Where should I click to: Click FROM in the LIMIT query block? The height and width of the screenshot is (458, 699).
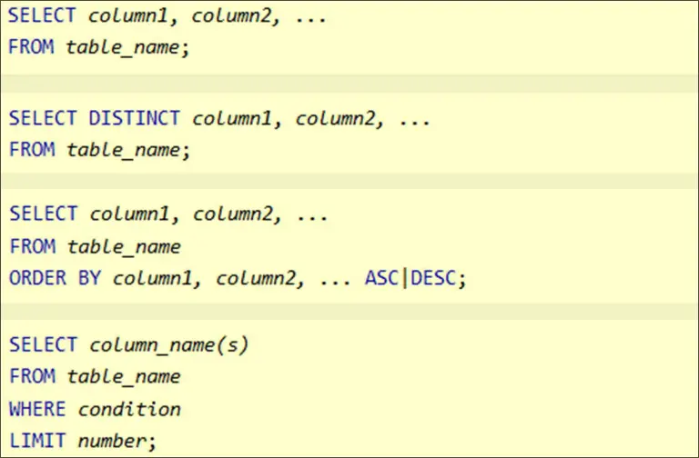[x=32, y=376]
